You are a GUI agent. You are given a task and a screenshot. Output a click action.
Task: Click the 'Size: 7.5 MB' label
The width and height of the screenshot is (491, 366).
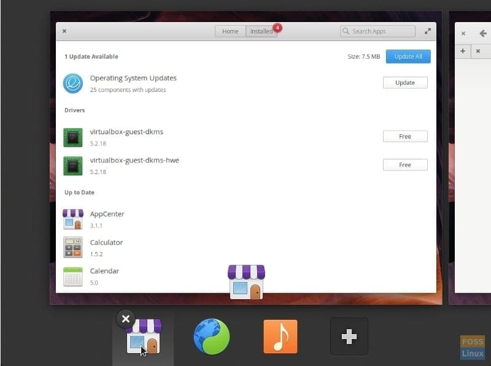(363, 56)
